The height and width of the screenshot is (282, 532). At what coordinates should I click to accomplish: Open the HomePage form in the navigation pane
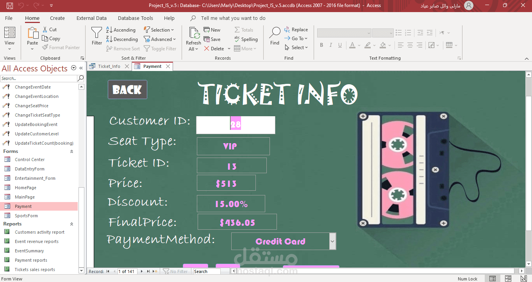(x=25, y=188)
